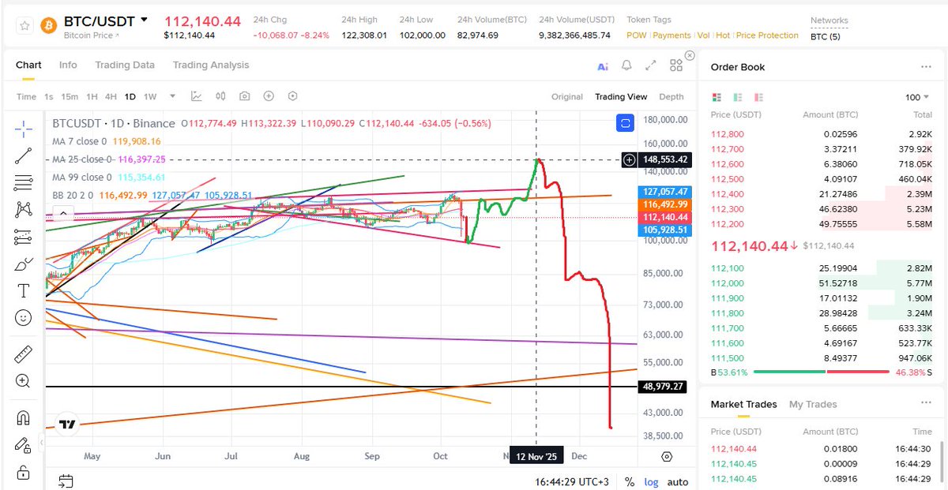Open the emoji stickers tool
Screen dimensions: 948x490
tap(23, 318)
